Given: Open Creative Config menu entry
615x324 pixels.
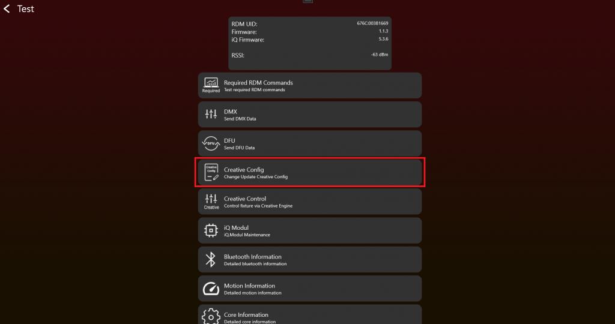Looking at the screenshot, I should coord(310,172).
